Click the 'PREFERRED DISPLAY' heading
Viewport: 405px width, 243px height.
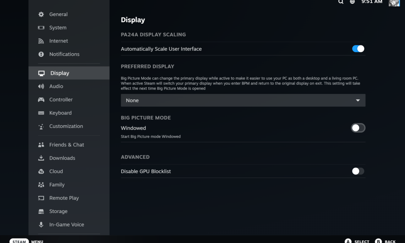(148, 66)
